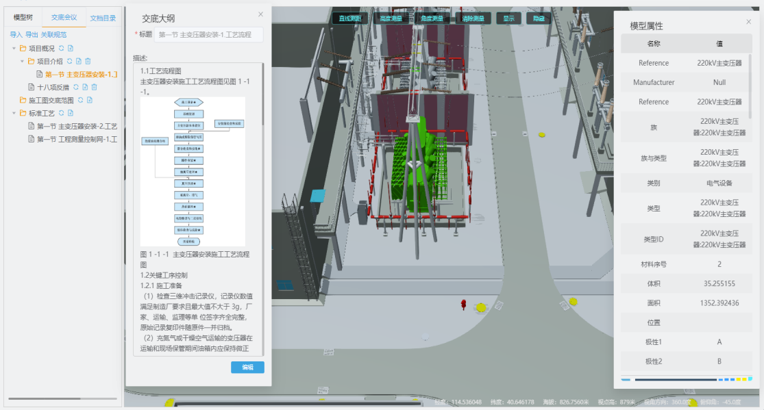
Task: Click the 标题 input field
Action: point(208,35)
